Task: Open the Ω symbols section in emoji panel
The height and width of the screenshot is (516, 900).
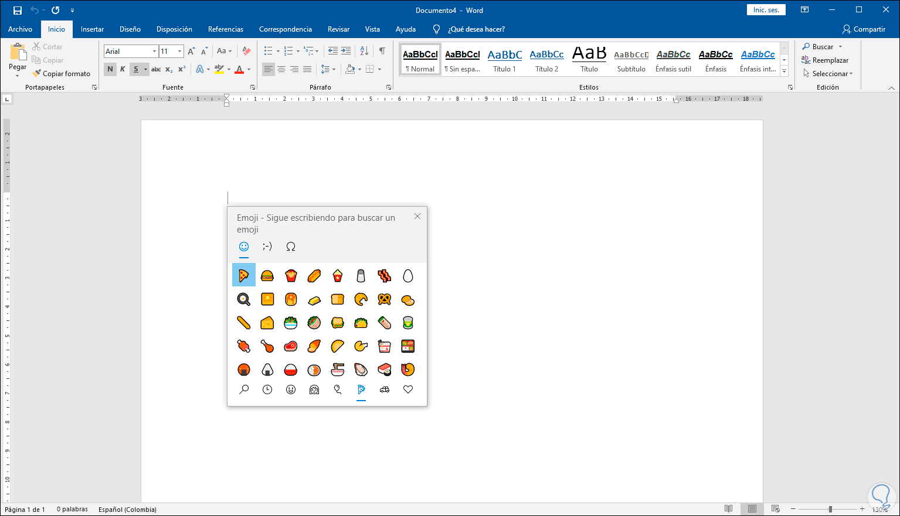Action: click(290, 247)
